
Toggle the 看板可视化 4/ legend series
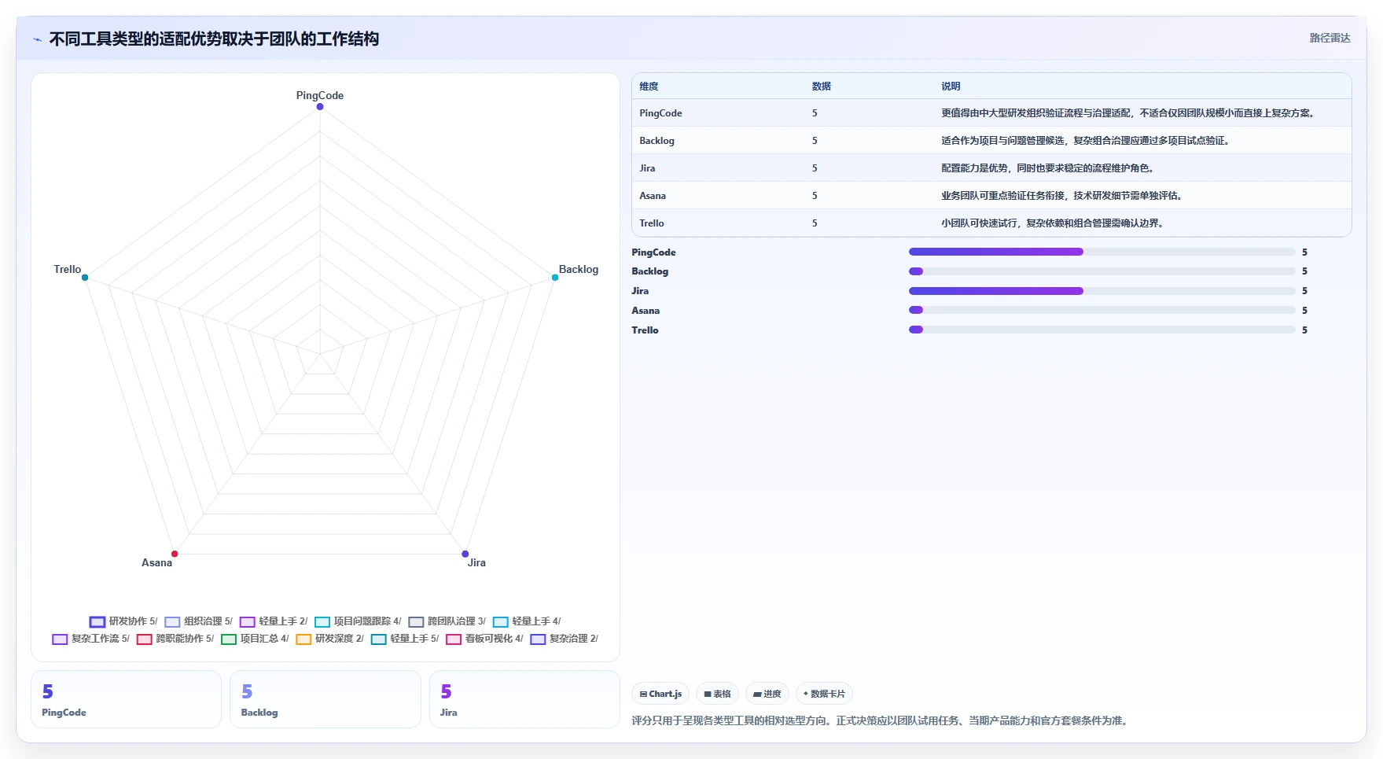coord(484,639)
